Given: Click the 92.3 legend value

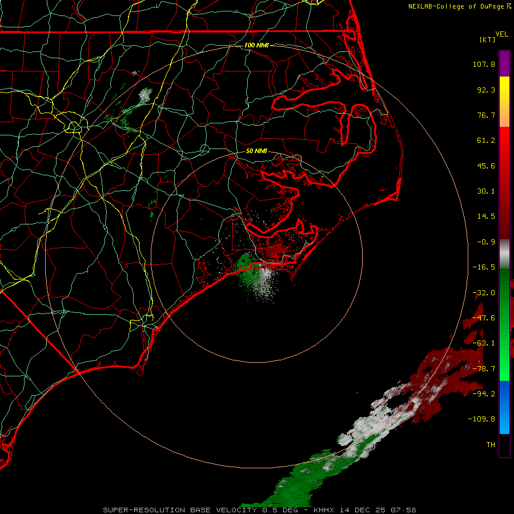Looking at the screenshot, I should click(x=486, y=90).
